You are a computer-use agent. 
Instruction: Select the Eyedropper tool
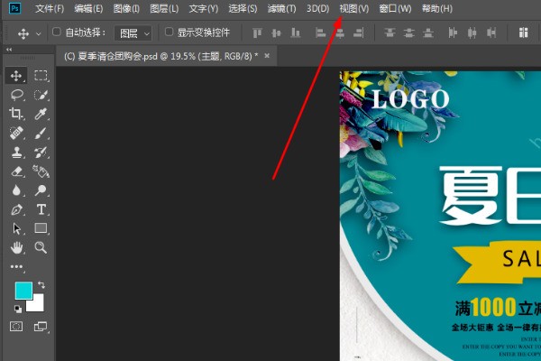pyautogui.click(x=41, y=114)
